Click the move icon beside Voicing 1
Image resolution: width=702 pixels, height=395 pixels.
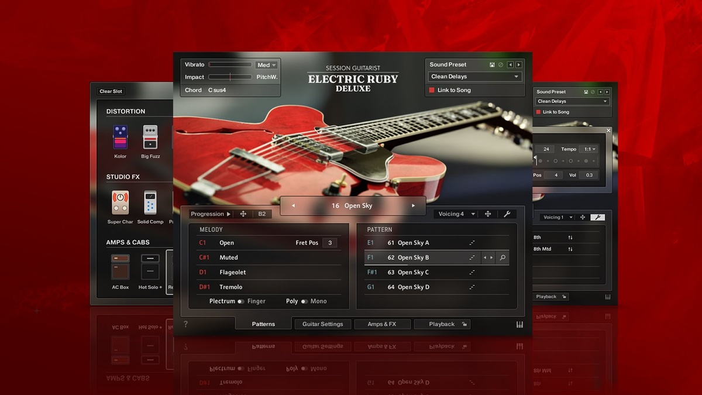(583, 217)
